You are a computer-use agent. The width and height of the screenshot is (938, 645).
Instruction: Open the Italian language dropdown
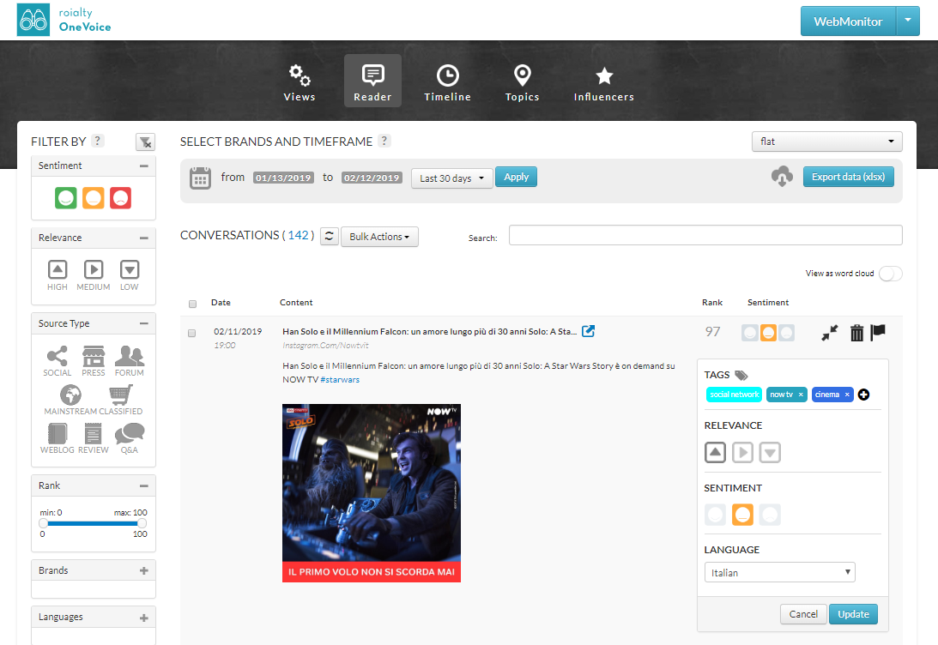pyautogui.click(x=779, y=572)
